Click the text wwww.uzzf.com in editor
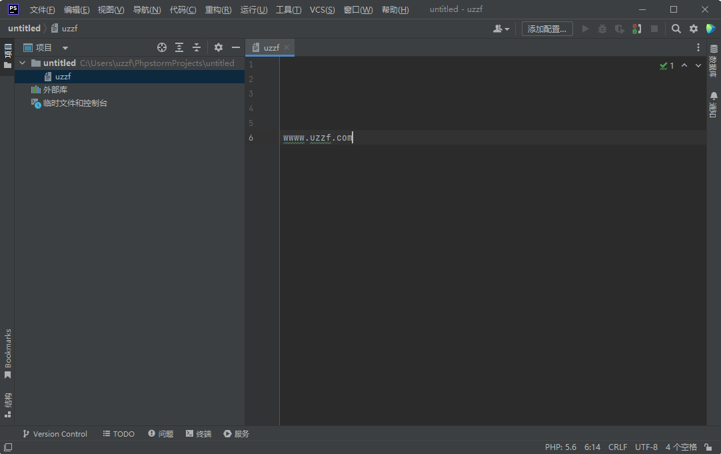 [318, 137]
